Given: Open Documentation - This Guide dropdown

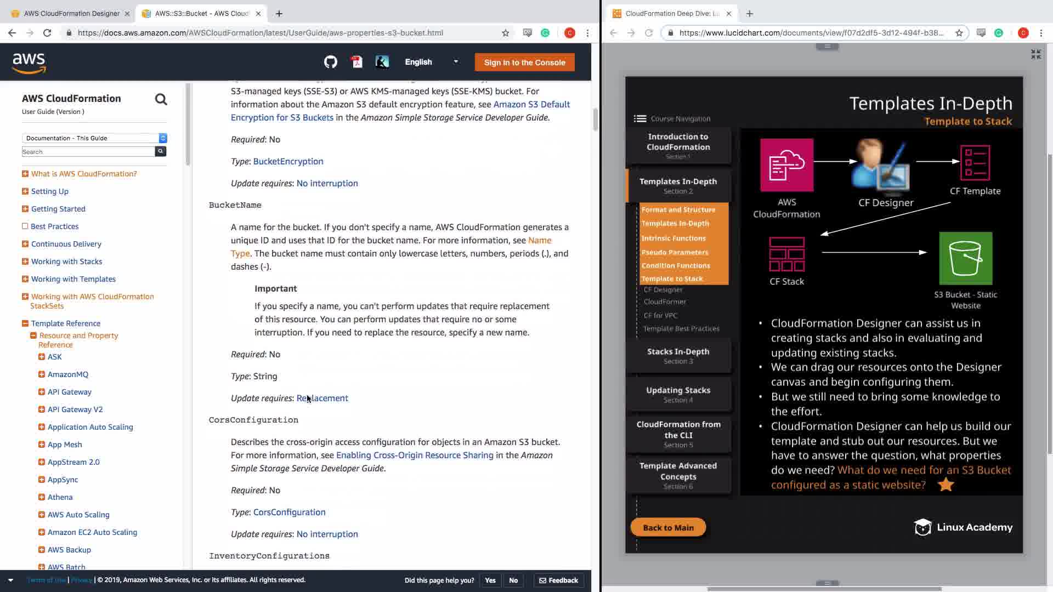Looking at the screenshot, I should tap(94, 138).
